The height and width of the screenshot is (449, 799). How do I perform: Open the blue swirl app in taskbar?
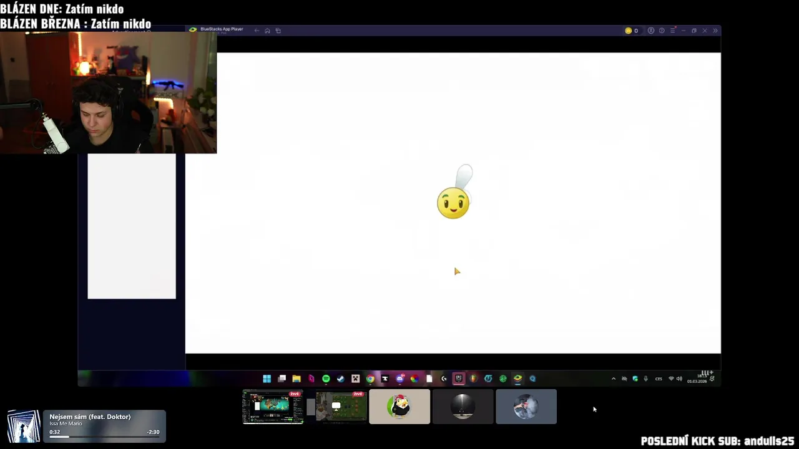pyautogui.click(x=488, y=379)
